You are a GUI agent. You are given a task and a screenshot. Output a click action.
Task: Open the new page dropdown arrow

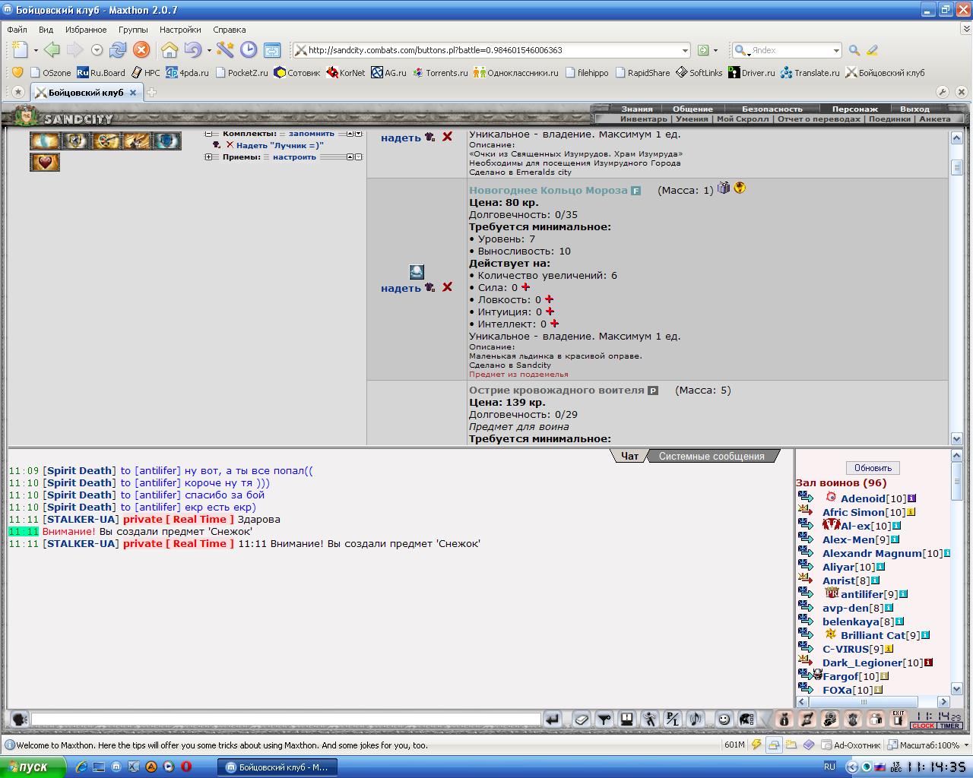35,50
